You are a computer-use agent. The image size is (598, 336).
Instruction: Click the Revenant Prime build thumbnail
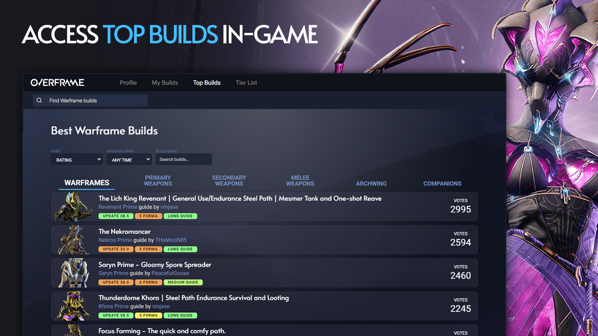pos(72,207)
